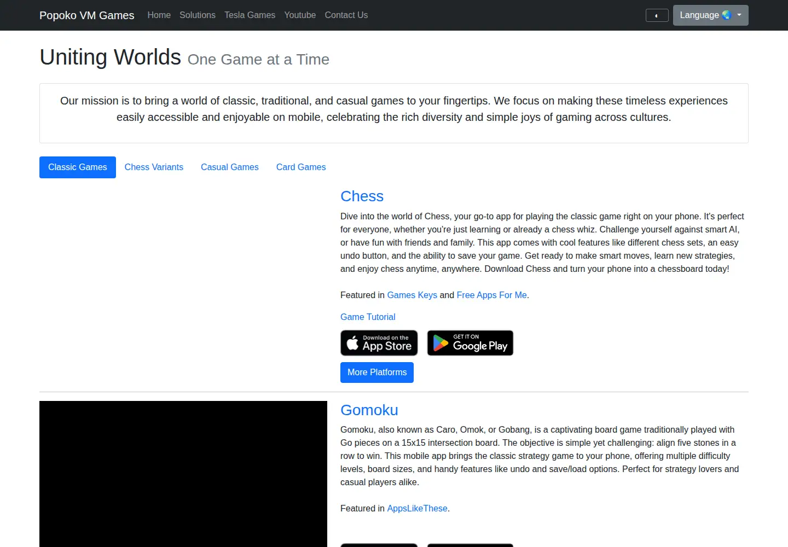The image size is (788, 547).
Task: Visit the Youtube navbar link
Action: click(300, 15)
